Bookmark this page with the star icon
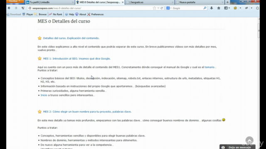Viewport: 266px width, 149px height. tap(154, 8)
